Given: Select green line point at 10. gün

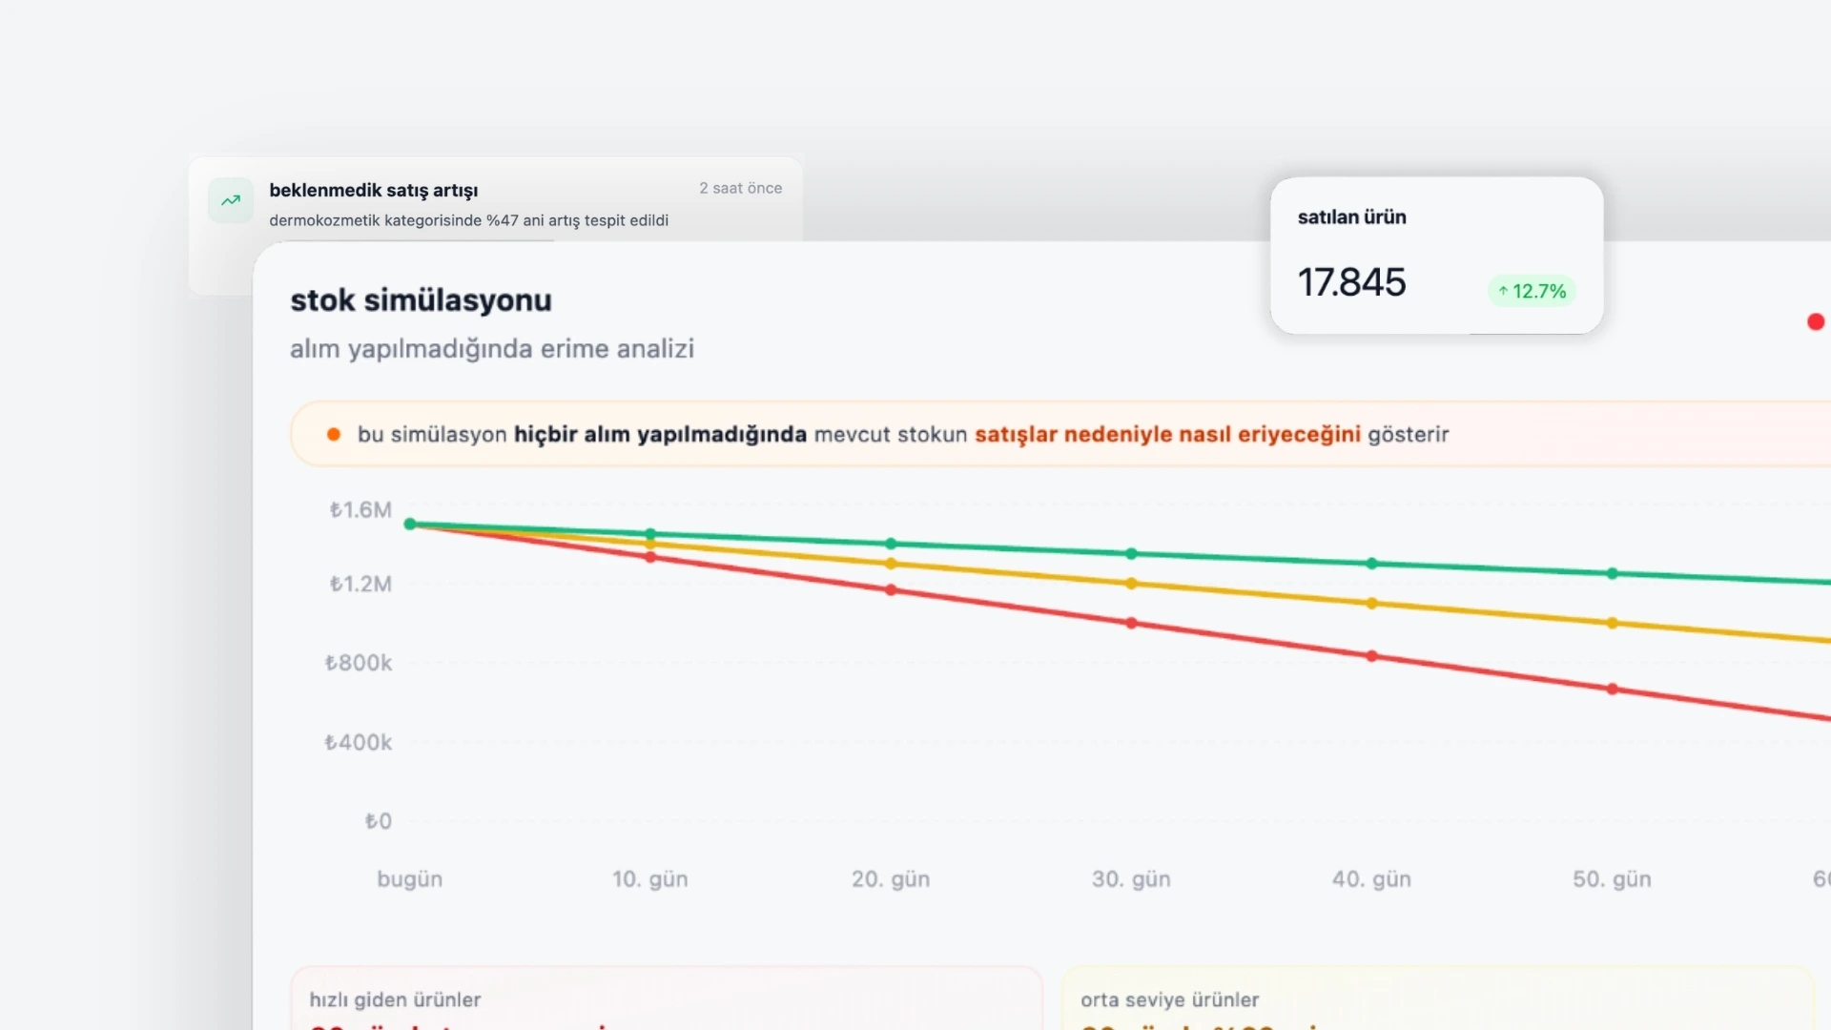Looking at the screenshot, I should pyautogui.click(x=650, y=534).
